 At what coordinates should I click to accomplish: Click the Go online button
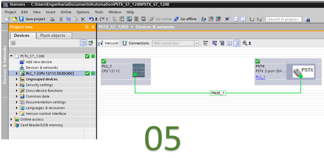click(x=161, y=19)
